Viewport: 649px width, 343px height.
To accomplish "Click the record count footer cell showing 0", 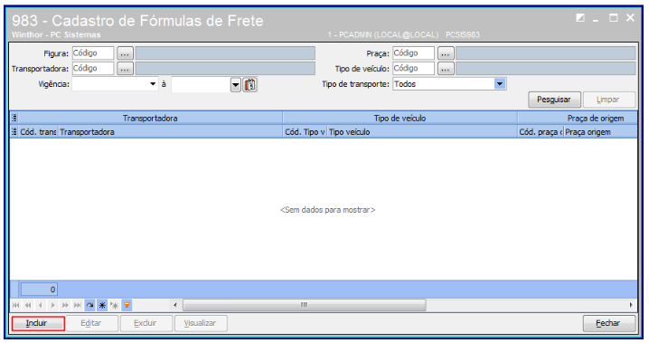I will 39,289.
